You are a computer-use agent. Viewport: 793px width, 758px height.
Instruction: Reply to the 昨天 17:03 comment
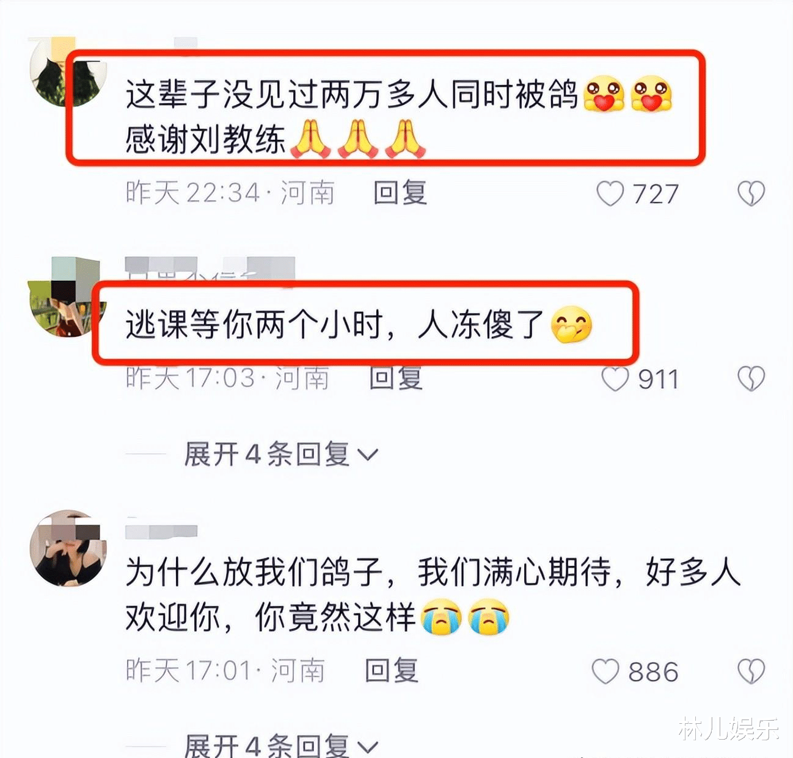point(396,378)
